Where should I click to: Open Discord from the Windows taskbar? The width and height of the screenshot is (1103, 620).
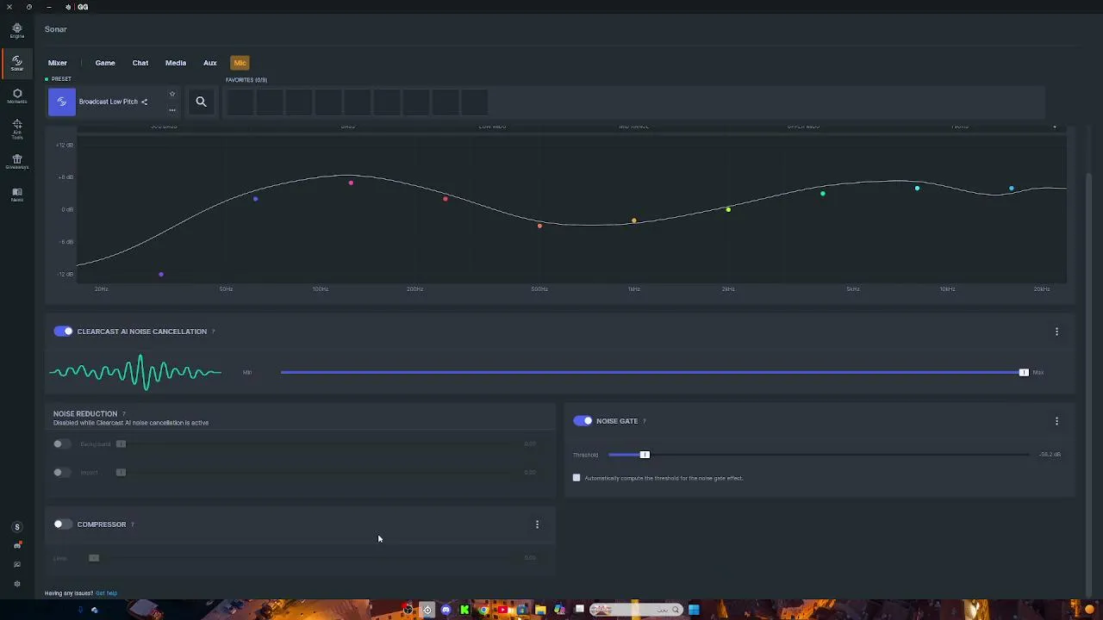click(446, 611)
